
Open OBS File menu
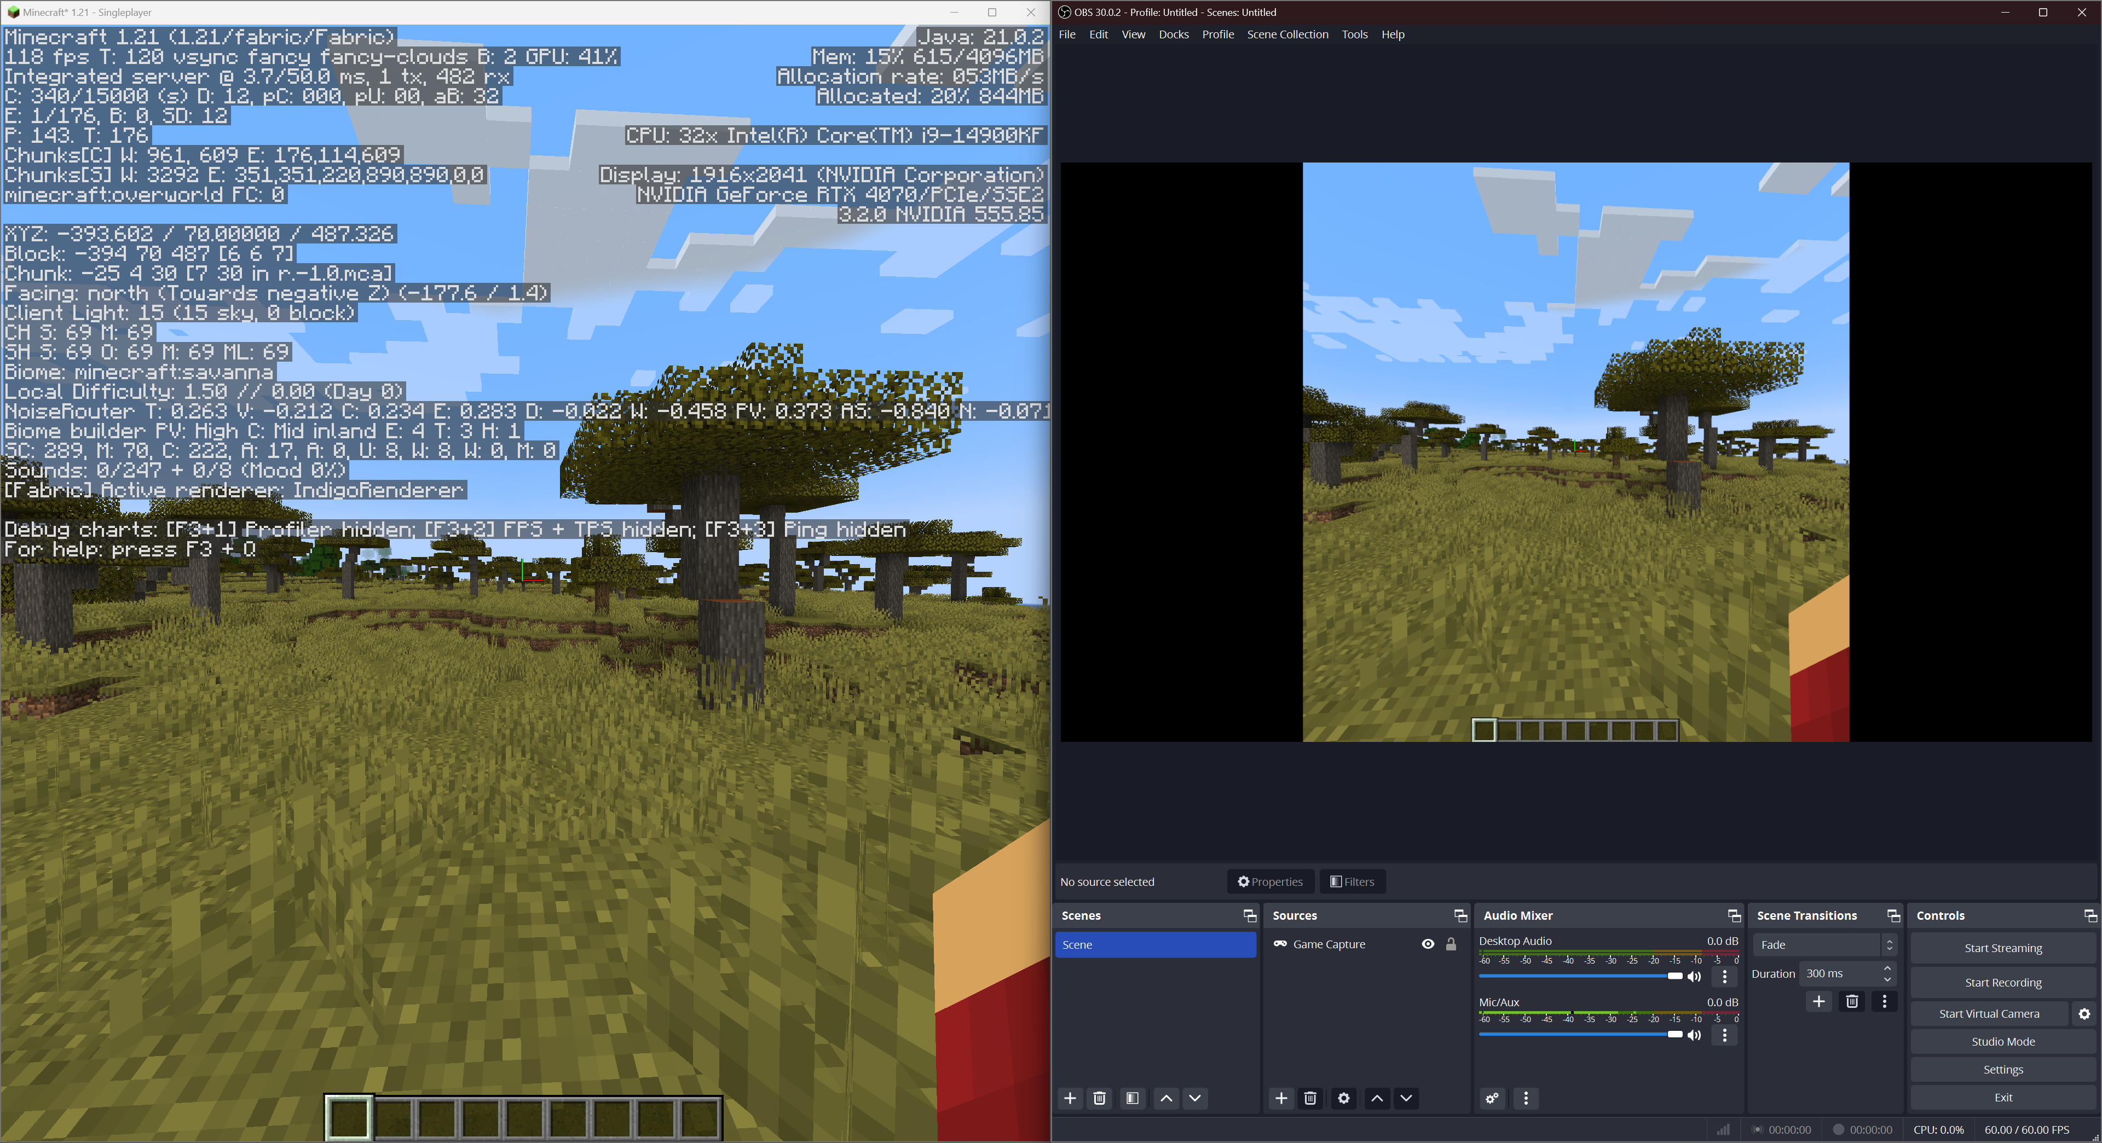click(1066, 34)
